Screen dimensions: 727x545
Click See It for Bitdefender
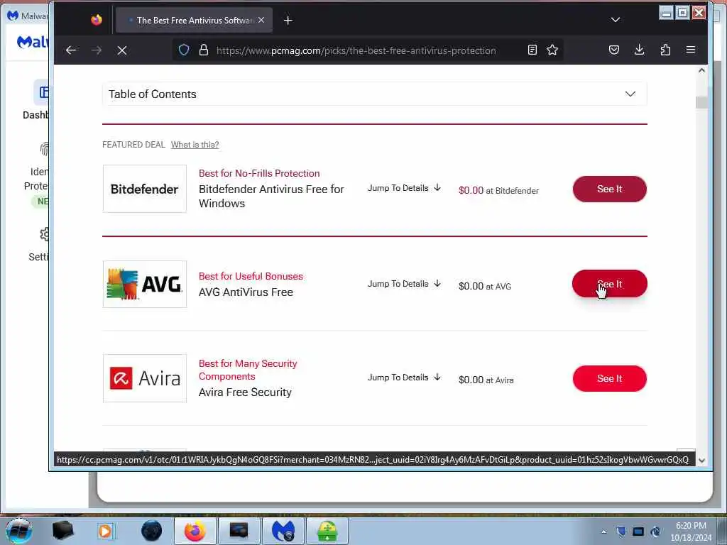(609, 189)
